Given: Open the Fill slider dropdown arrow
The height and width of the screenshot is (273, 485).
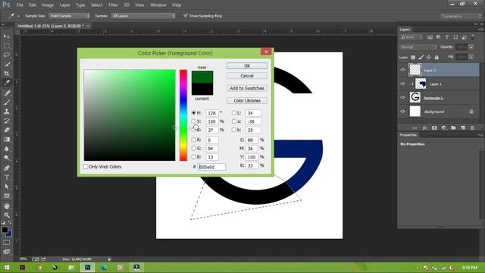Looking at the screenshot, I should click(x=471, y=58).
